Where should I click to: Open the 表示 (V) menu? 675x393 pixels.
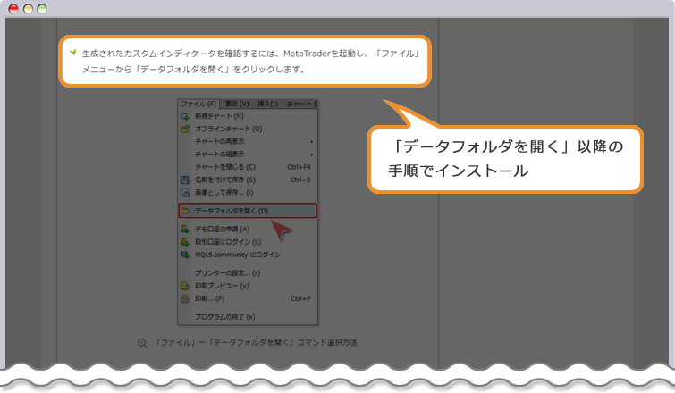(x=237, y=104)
